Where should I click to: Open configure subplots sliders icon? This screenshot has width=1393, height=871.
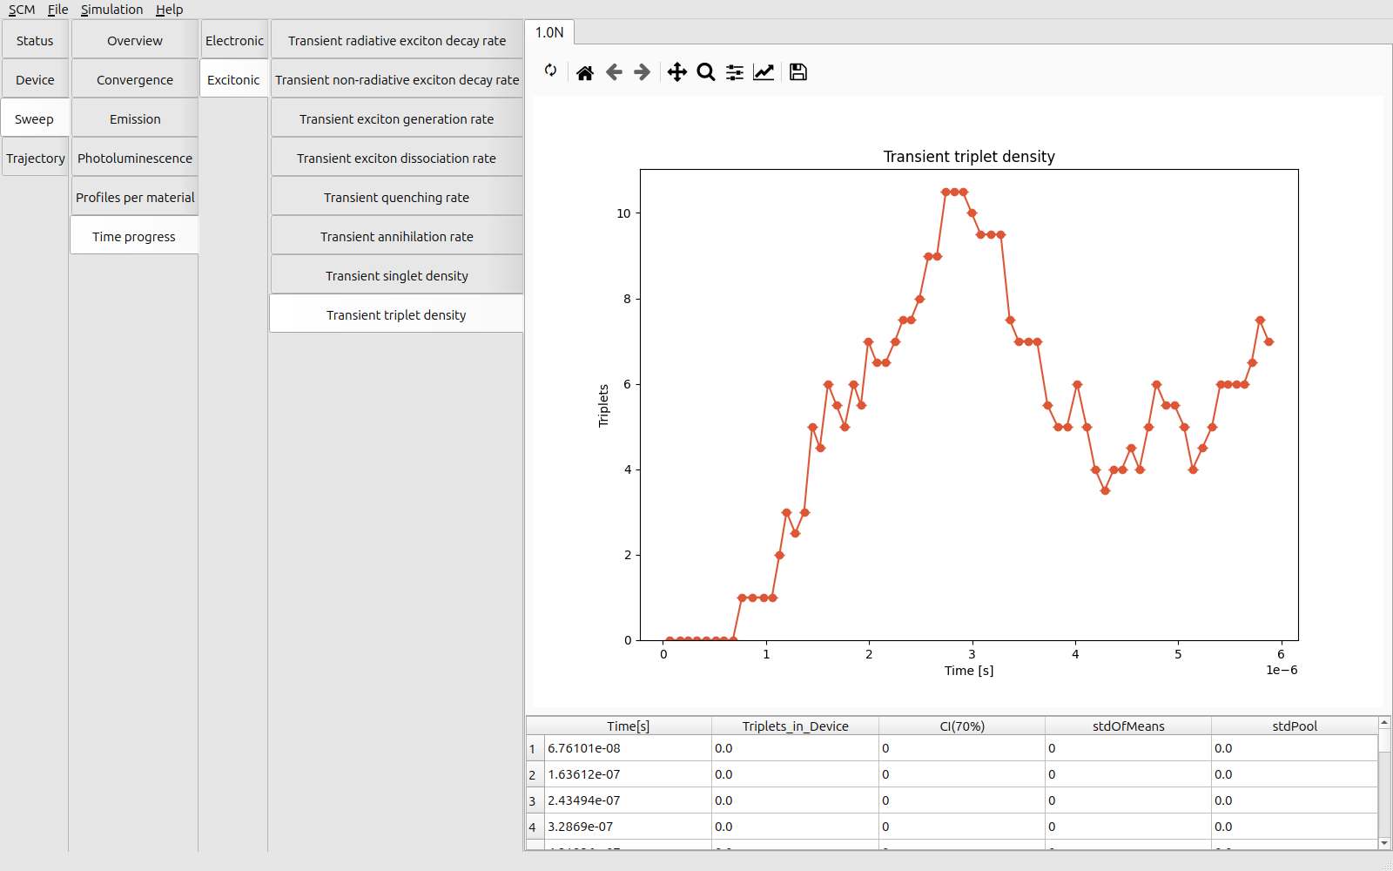735,72
